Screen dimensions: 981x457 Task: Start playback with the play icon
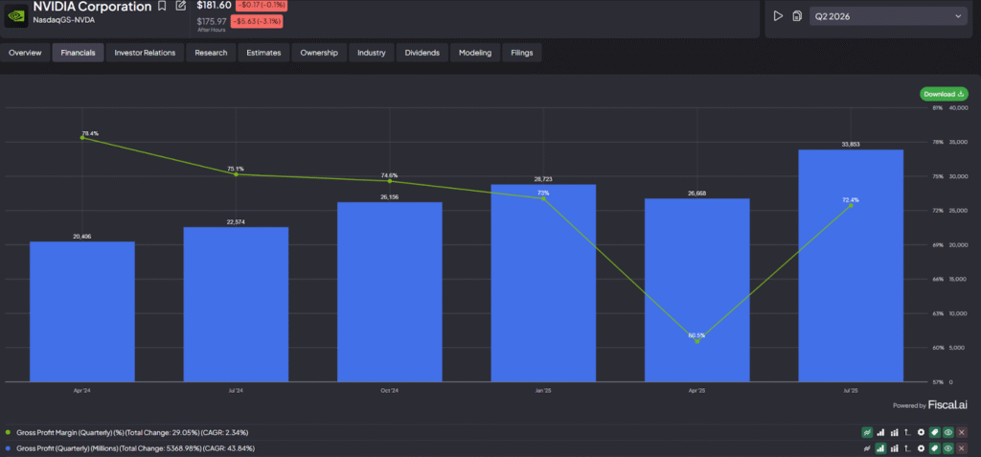pyautogui.click(x=778, y=16)
